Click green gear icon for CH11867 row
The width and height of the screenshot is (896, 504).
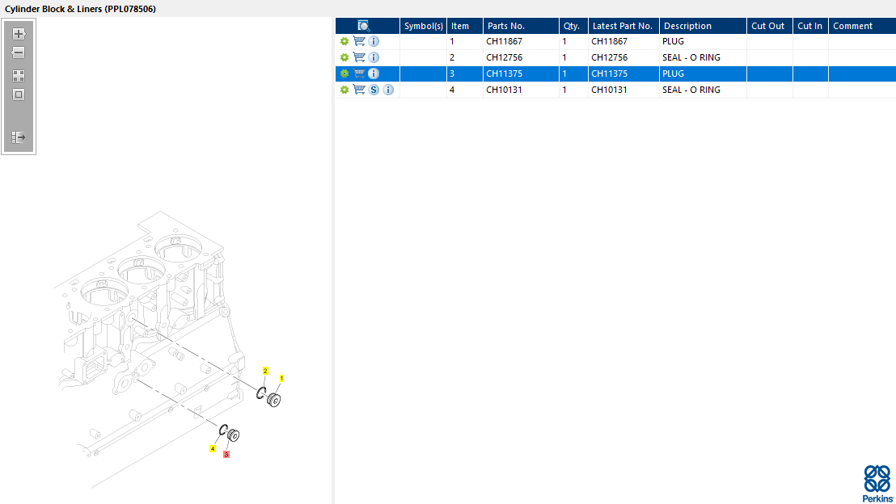344,41
